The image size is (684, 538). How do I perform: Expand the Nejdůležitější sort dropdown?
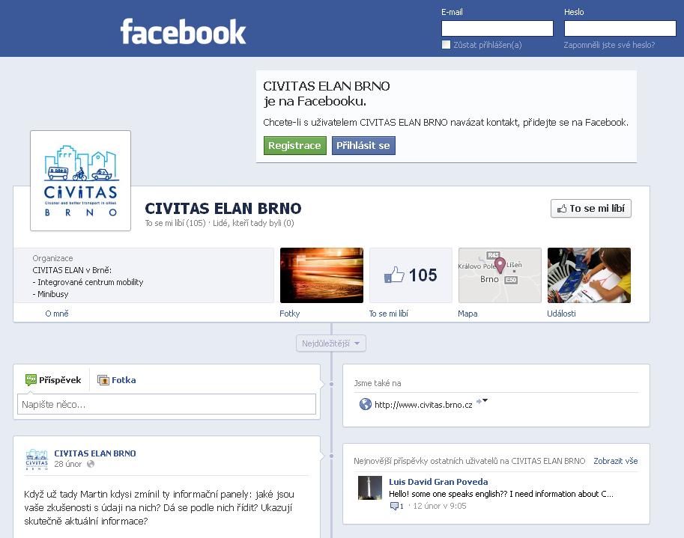coord(331,343)
